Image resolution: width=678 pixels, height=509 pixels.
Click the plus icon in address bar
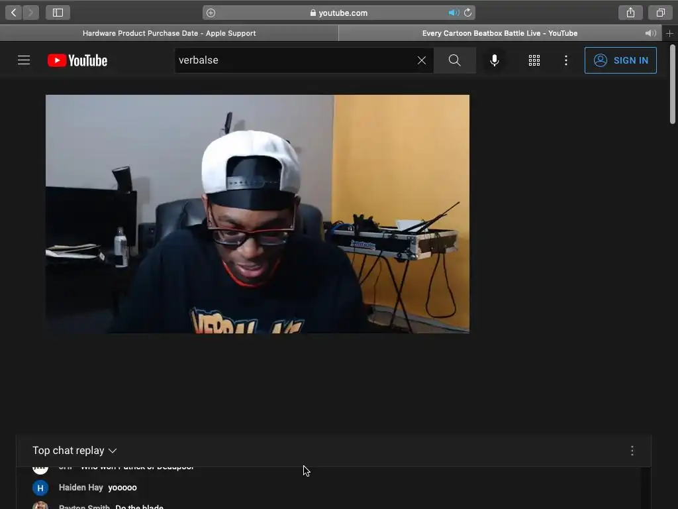coord(211,13)
